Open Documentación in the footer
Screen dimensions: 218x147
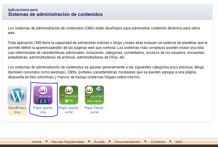(x=127, y=142)
